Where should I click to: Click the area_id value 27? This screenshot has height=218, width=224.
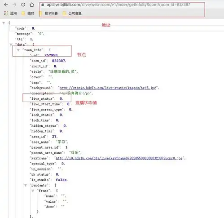tap(54, 137)
